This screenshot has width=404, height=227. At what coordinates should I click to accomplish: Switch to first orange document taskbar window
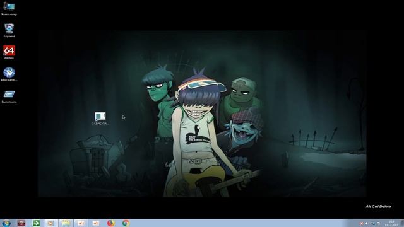(81, 223)
